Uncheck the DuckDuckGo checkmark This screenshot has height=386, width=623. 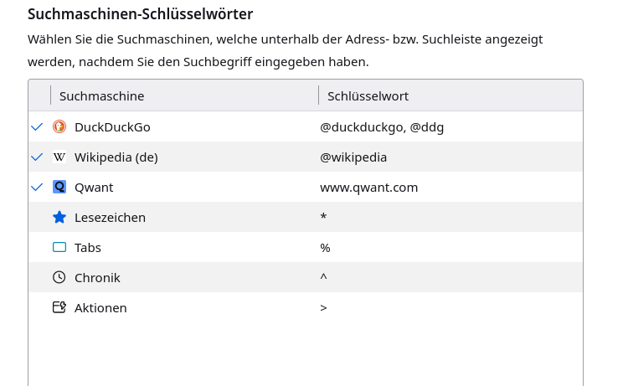[x=37, y=127]
